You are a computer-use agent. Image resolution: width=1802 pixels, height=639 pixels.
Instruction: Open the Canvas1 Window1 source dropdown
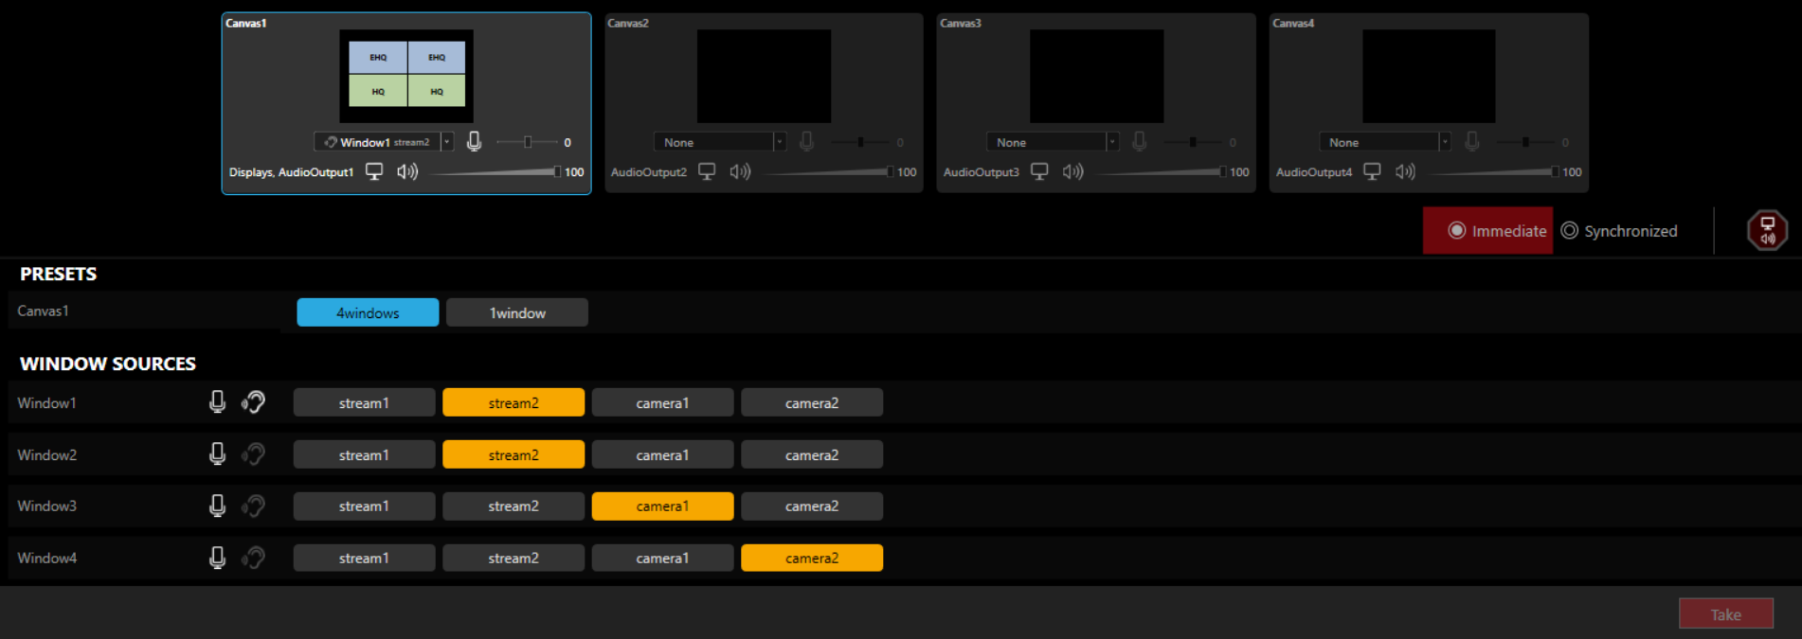446,142
